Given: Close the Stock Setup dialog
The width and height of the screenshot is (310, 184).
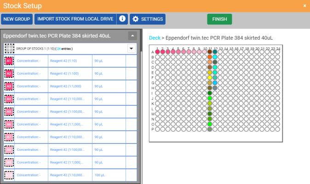Looking at the screenshot, I should click(x=304, y=6).
